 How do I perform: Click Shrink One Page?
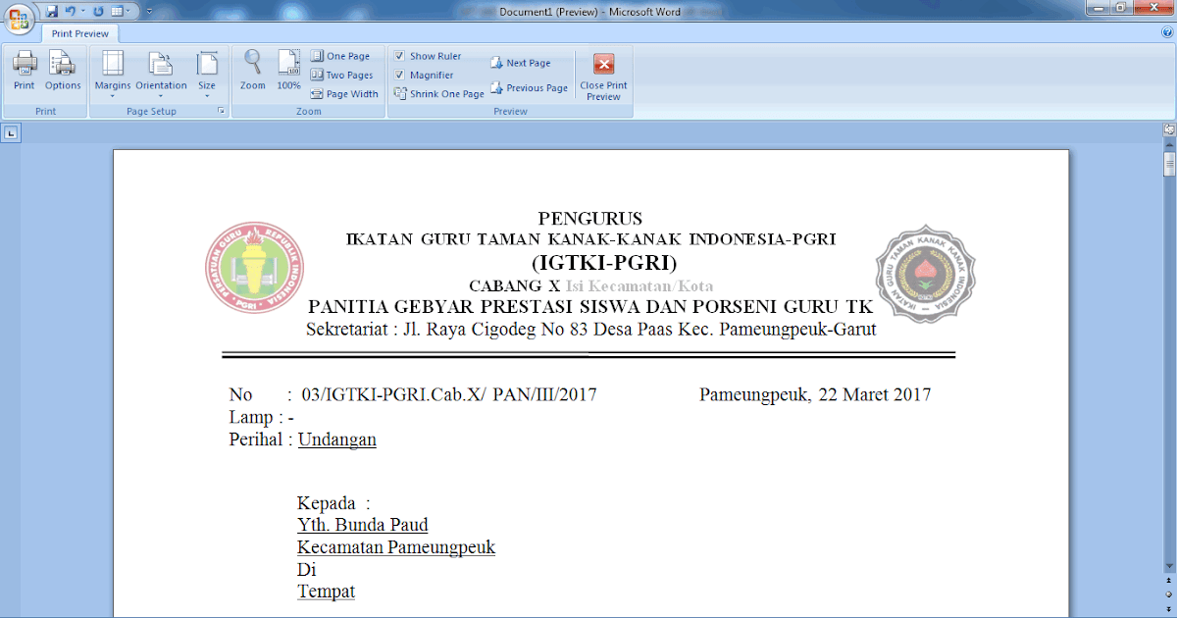(439, 94)
